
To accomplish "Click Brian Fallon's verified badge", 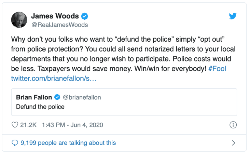I will pyautogui.click(x=57, y=97).
